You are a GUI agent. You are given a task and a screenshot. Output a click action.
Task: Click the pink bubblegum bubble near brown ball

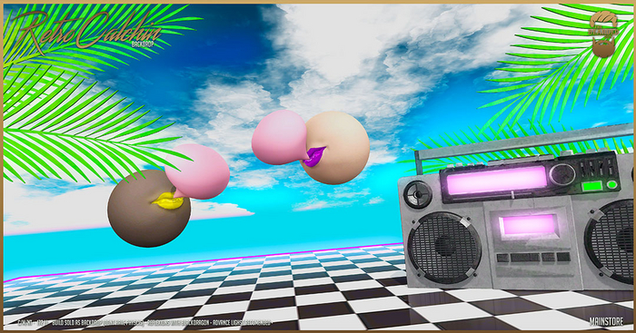click(x=197, y=171)
